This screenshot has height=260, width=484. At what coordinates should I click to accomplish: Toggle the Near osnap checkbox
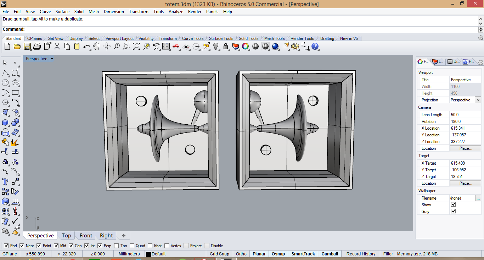click(x=22, y=246)
